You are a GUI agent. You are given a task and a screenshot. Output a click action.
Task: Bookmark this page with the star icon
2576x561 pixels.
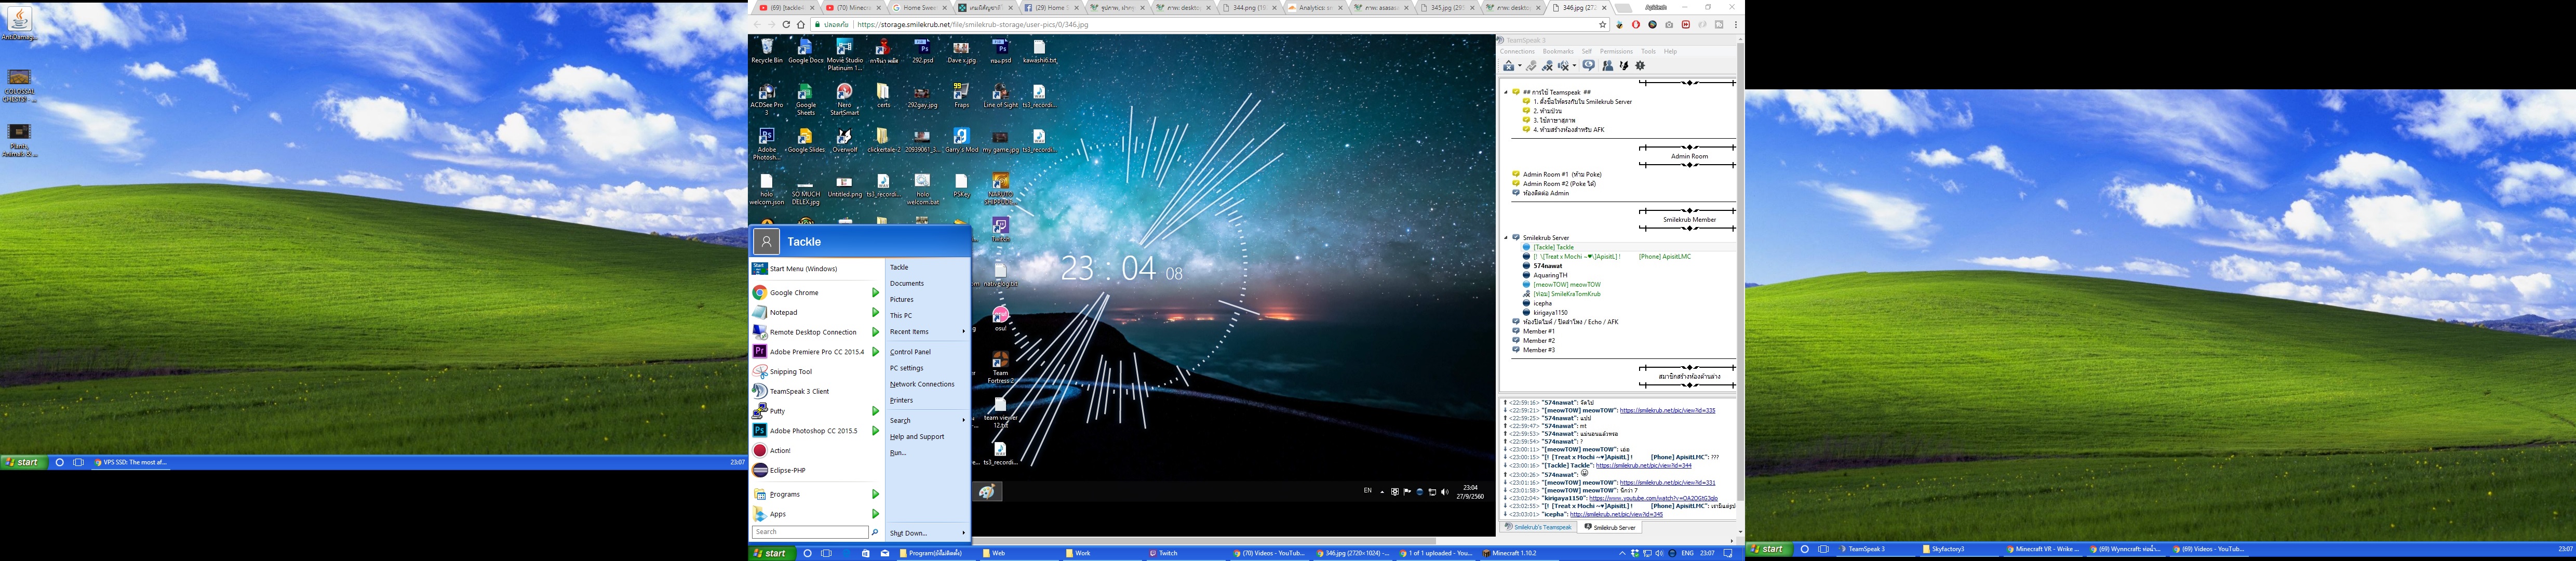click(1602, 25)
